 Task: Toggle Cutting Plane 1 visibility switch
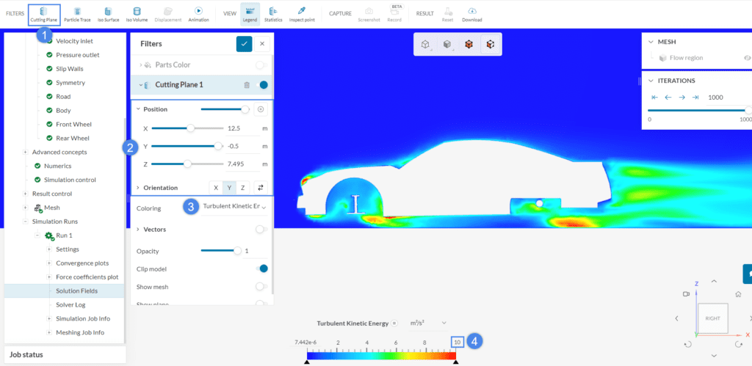pyautogui.click(x=262, y=85)
